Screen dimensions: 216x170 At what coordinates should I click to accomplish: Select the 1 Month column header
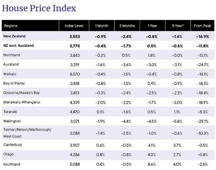click(x=102, y=26)
